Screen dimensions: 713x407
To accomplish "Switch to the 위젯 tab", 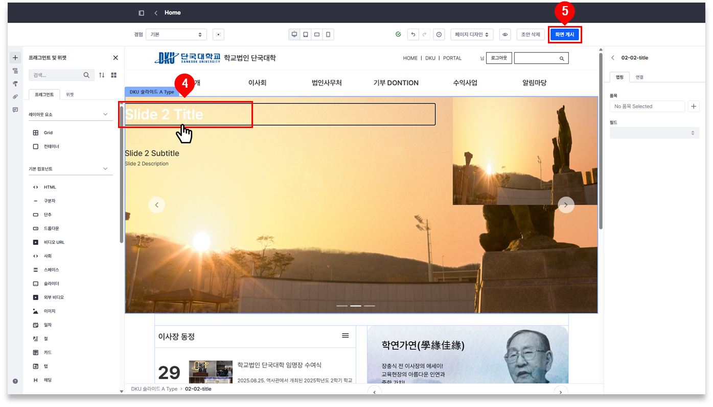I will coord(70,94).
